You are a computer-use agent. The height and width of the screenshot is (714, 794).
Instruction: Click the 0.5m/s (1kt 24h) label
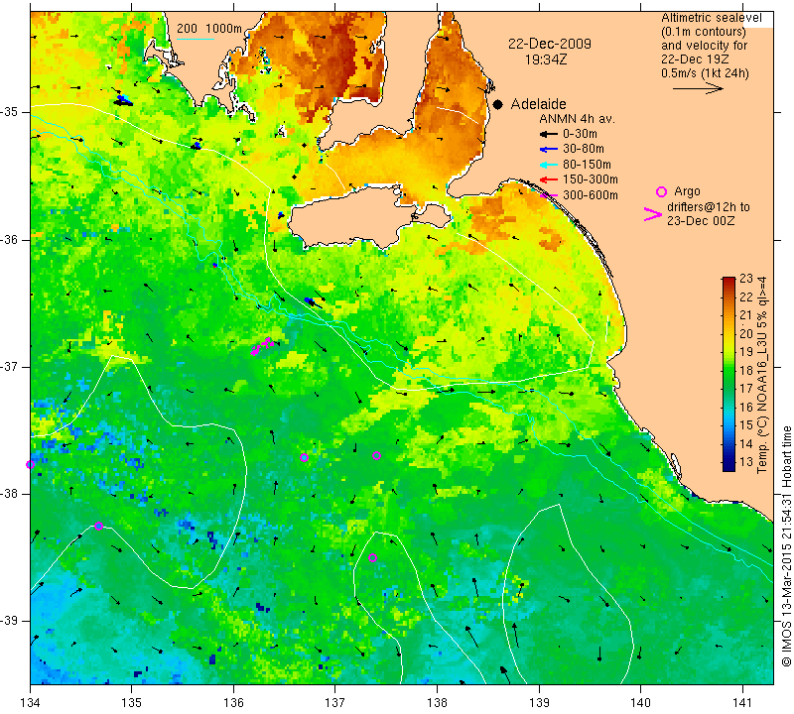(705, 73)
